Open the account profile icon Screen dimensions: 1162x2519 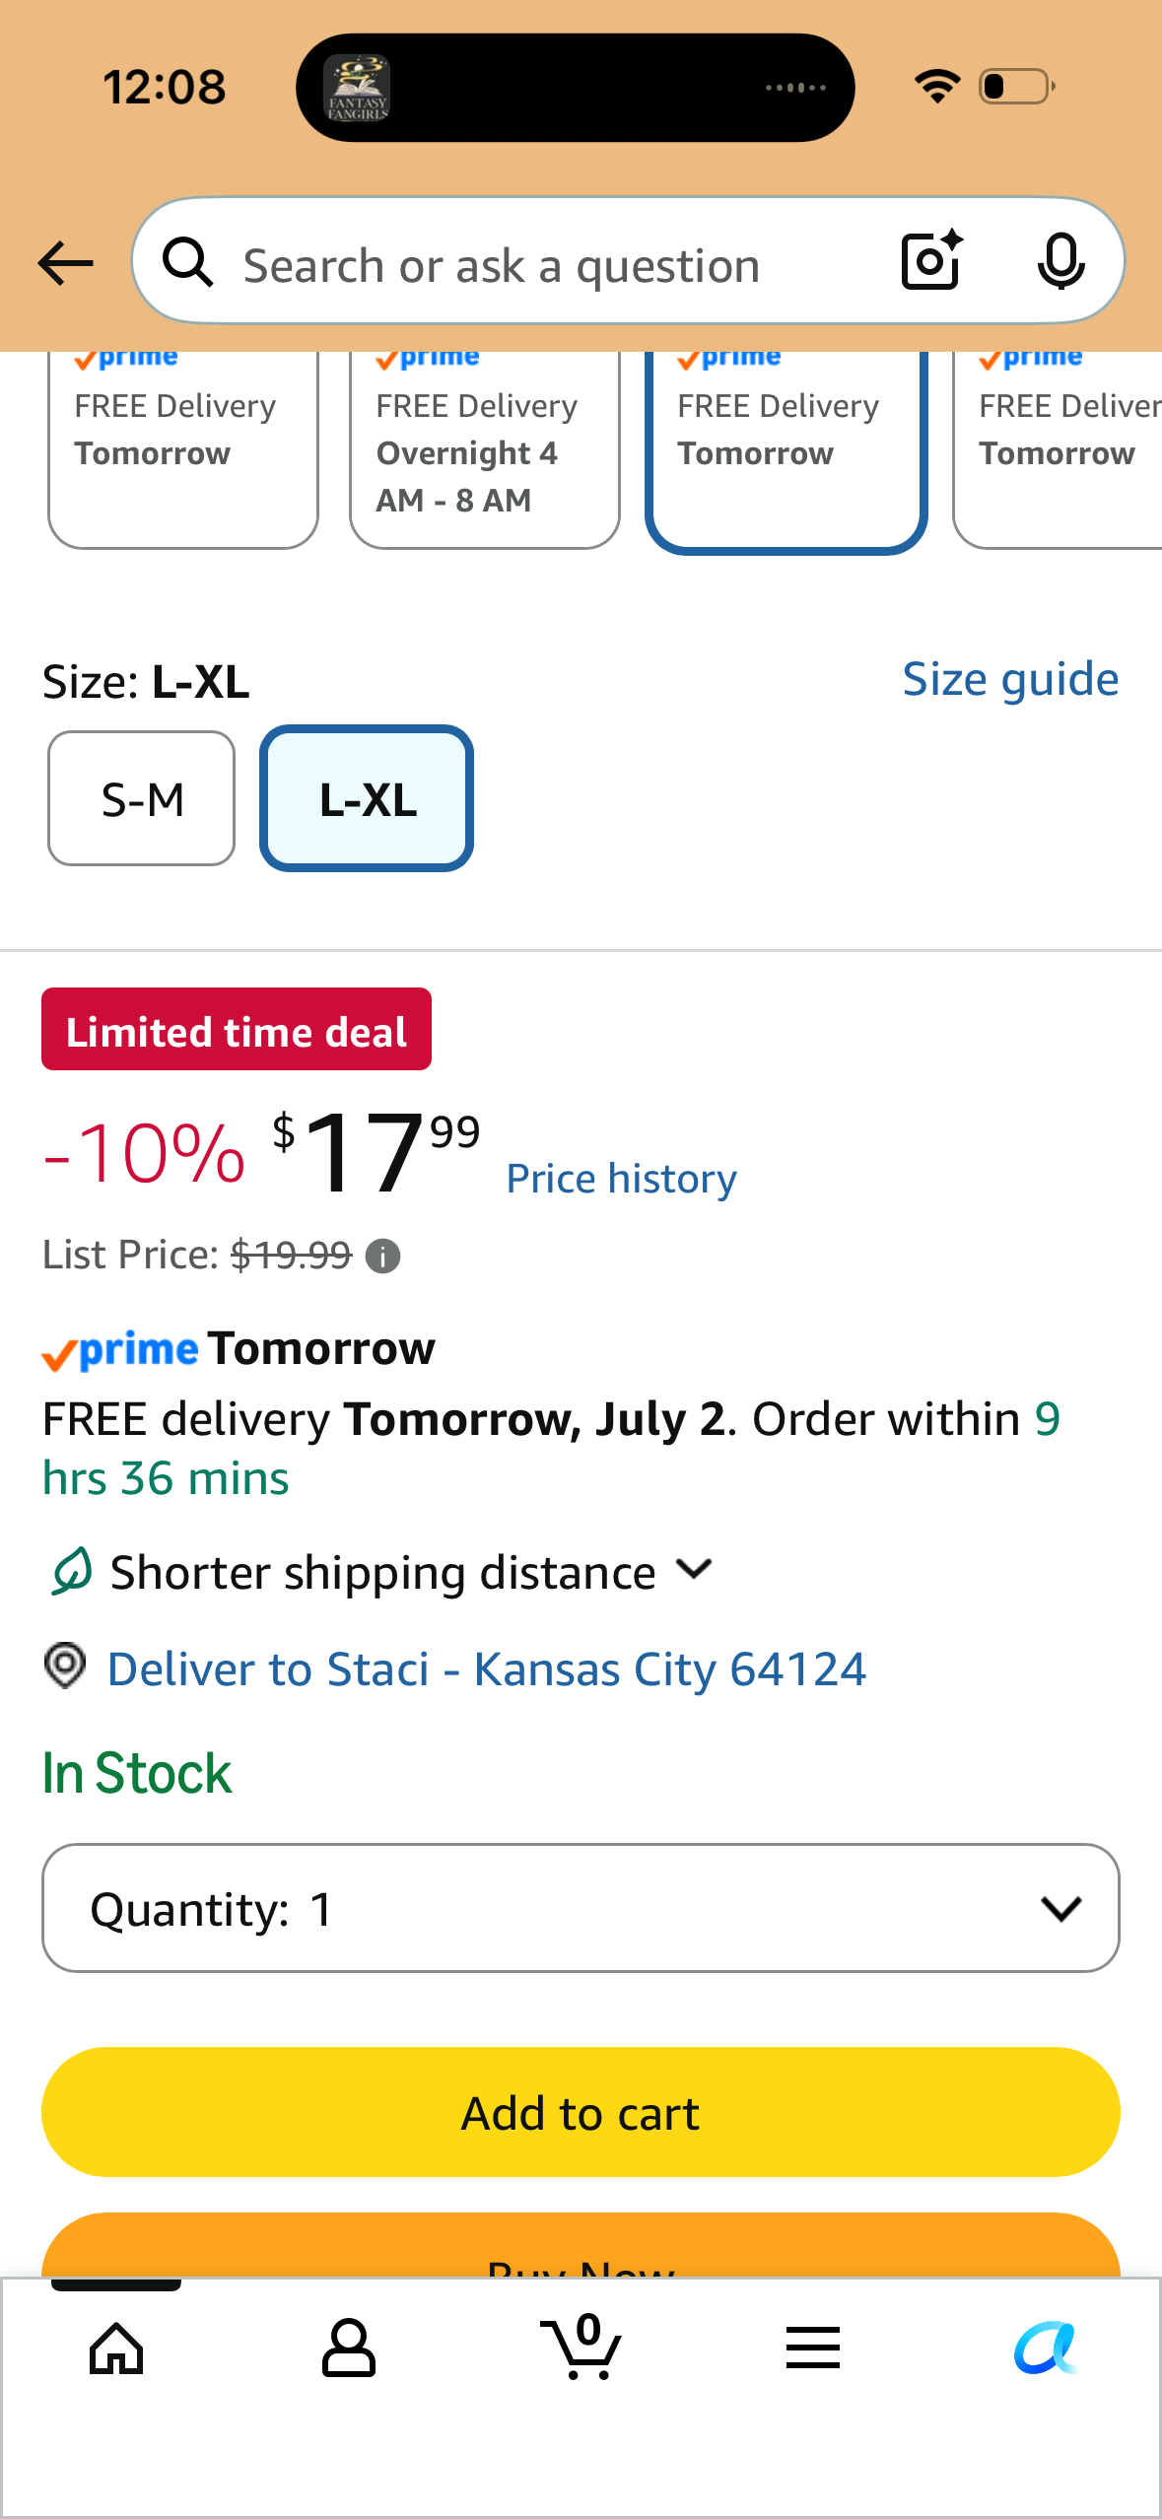coord(349,2348)
